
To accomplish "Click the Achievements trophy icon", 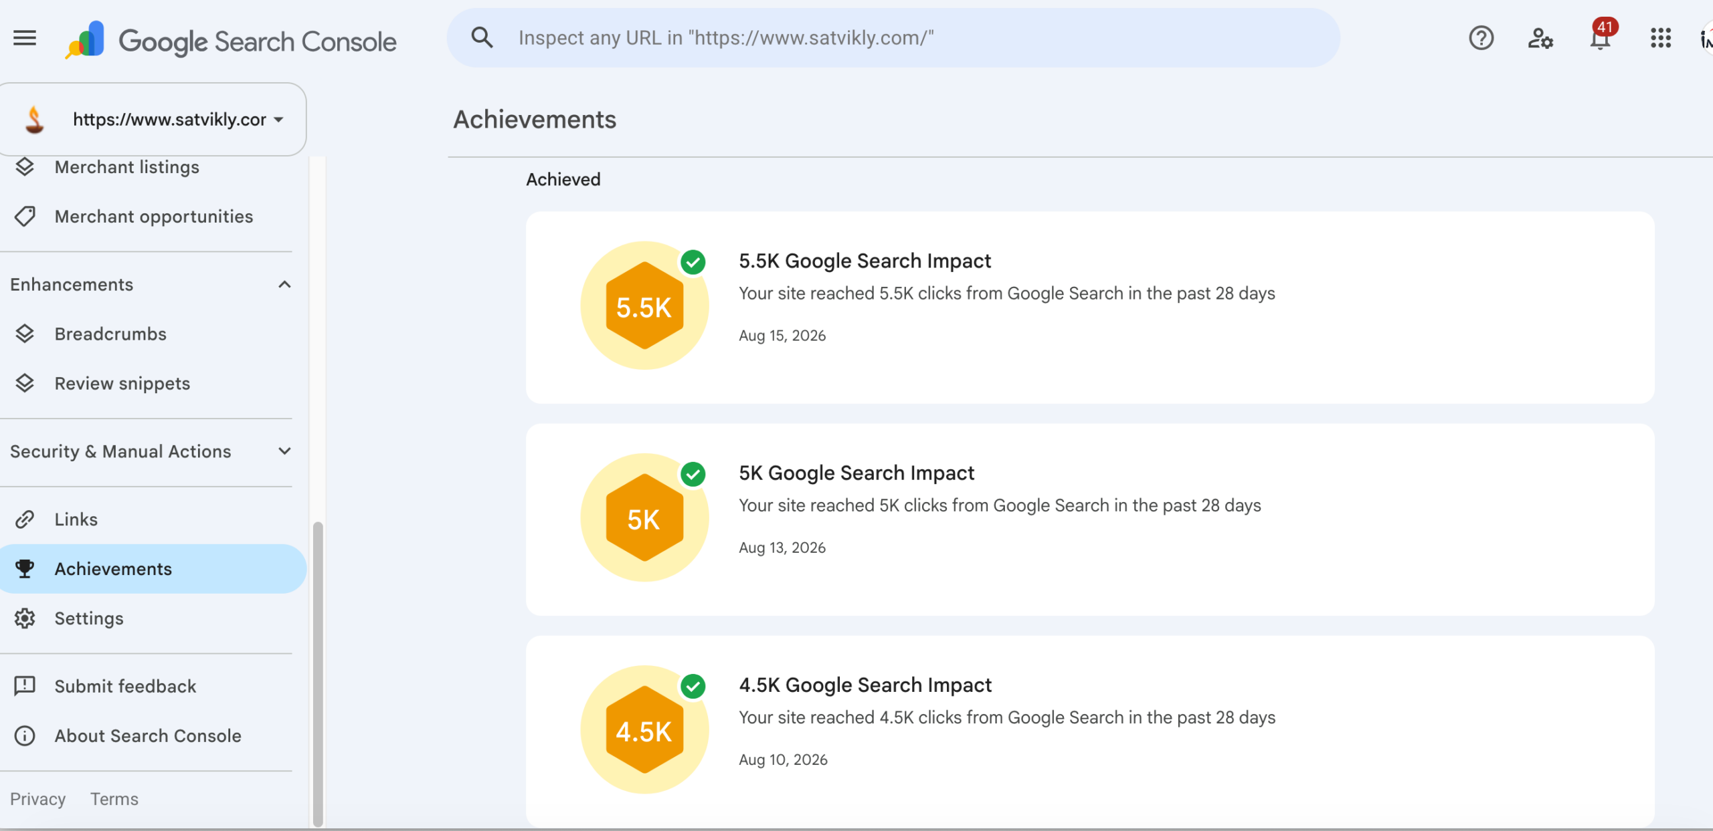I will click(25, 569).
